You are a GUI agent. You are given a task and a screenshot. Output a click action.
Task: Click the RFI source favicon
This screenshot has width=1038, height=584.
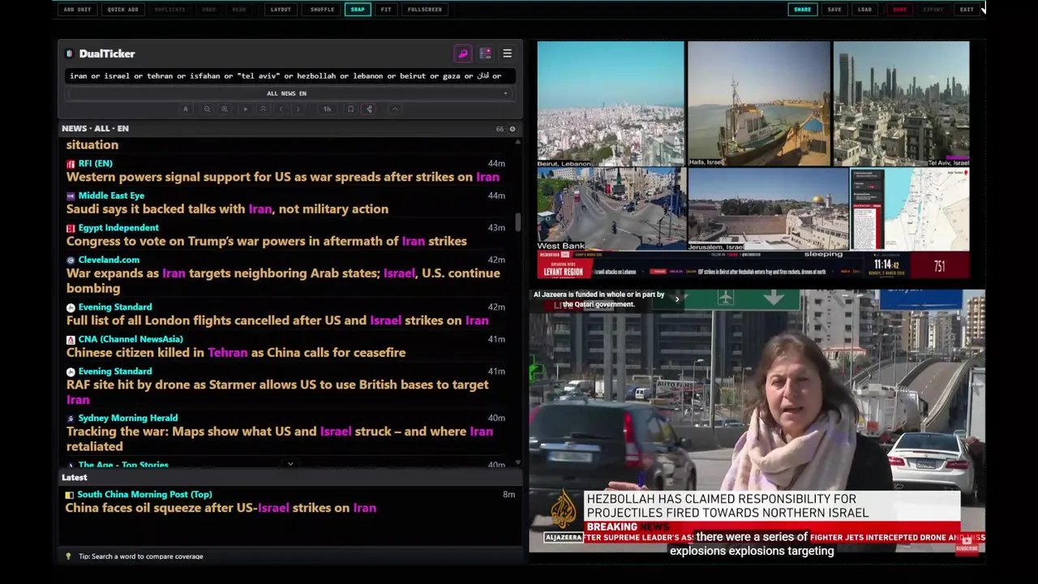[x=71, y=164]
